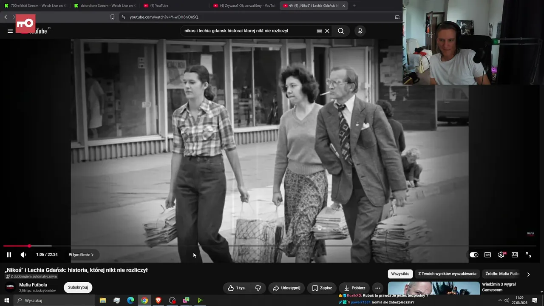Switch to the '(4) YouTube' browser tab

pyautogui.click(x=174, y=6)
